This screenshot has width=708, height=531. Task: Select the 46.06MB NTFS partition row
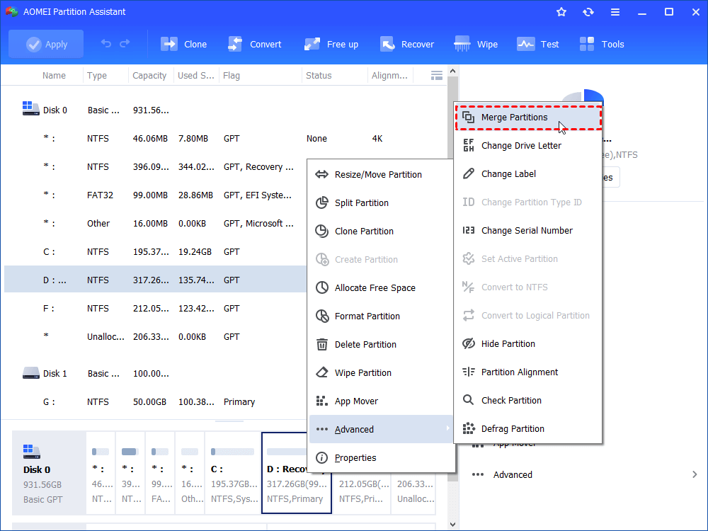[x=224, y=139]
